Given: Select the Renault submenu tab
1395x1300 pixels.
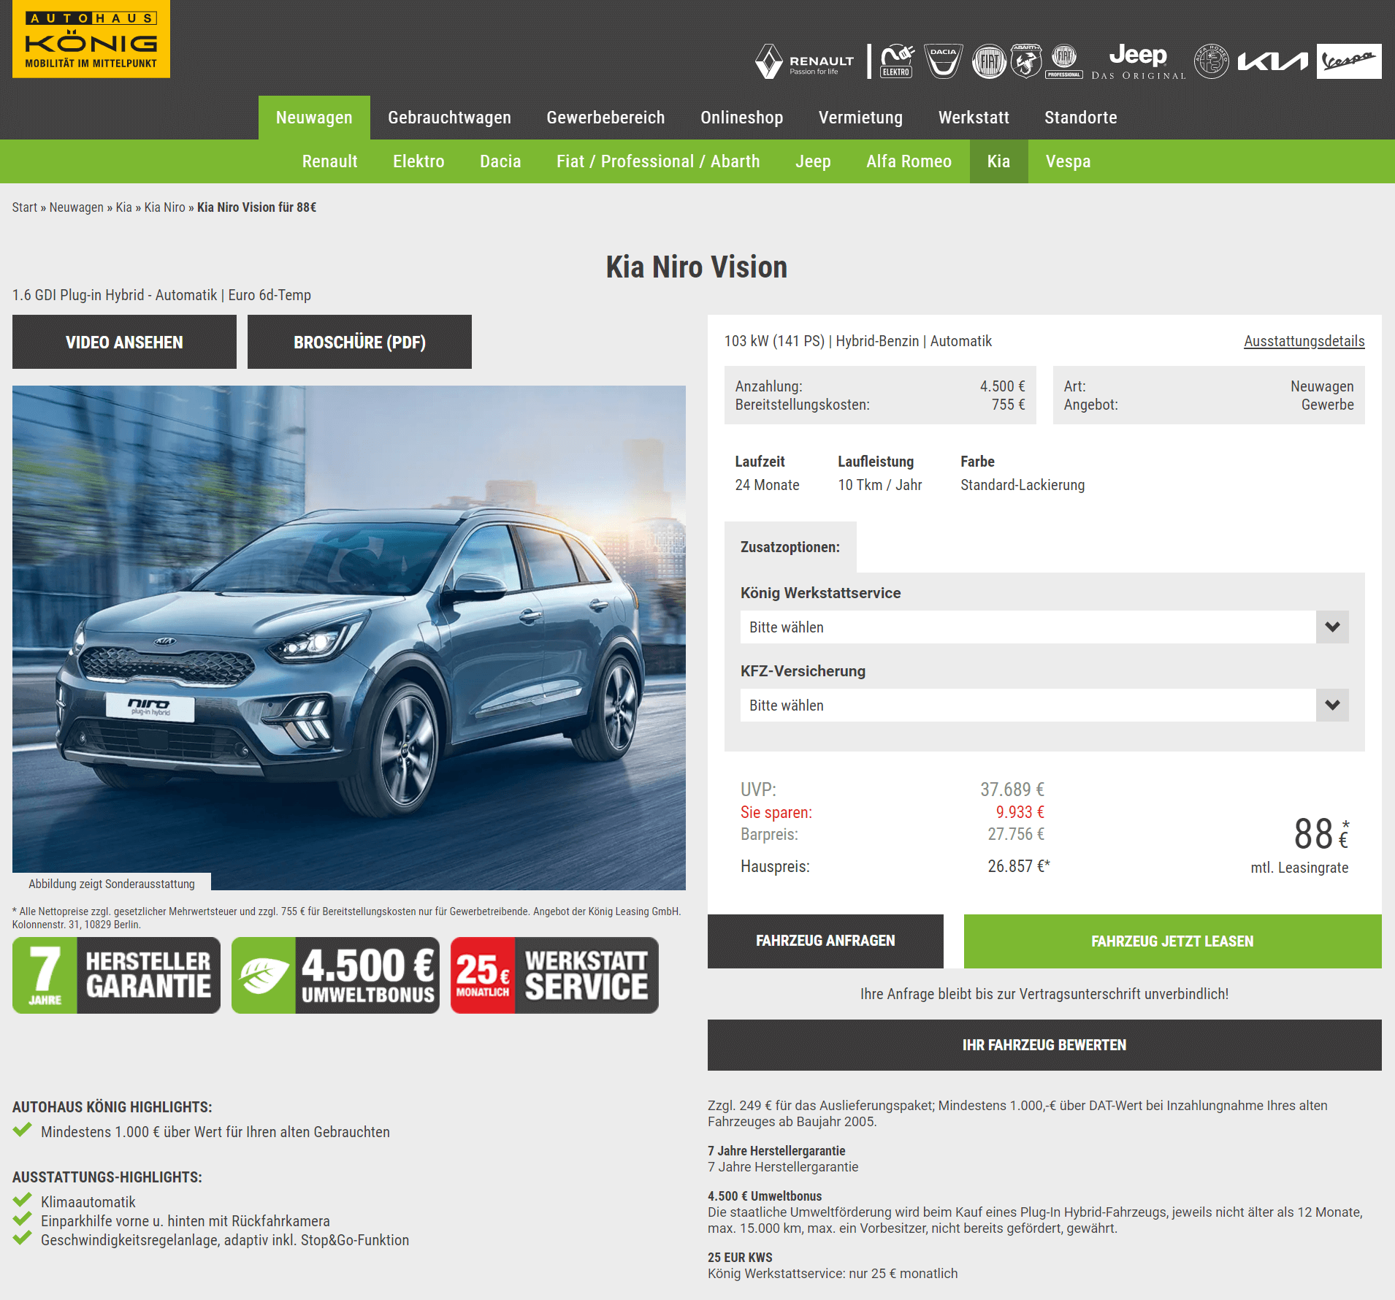Looking at the screenshot, I should 330,161.
